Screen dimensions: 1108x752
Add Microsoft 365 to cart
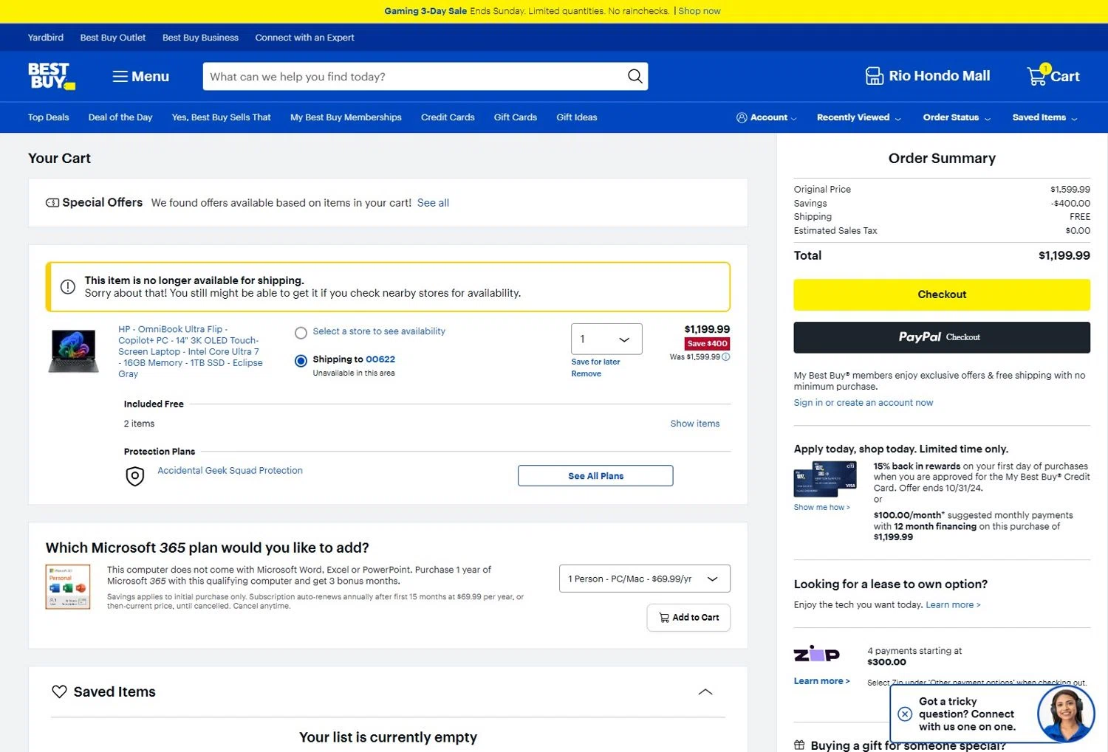pyautogui.click(x=688, y=618)
